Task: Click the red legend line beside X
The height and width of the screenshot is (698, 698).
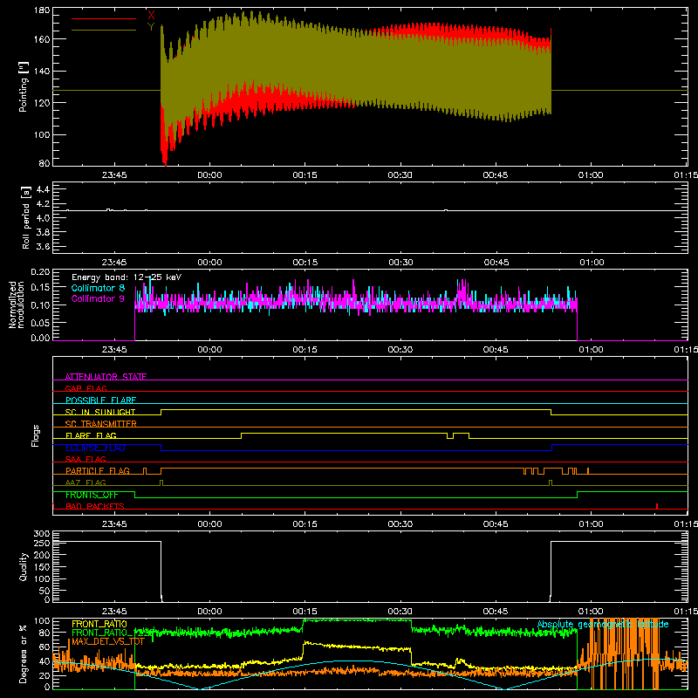Action: coord(104,18)
